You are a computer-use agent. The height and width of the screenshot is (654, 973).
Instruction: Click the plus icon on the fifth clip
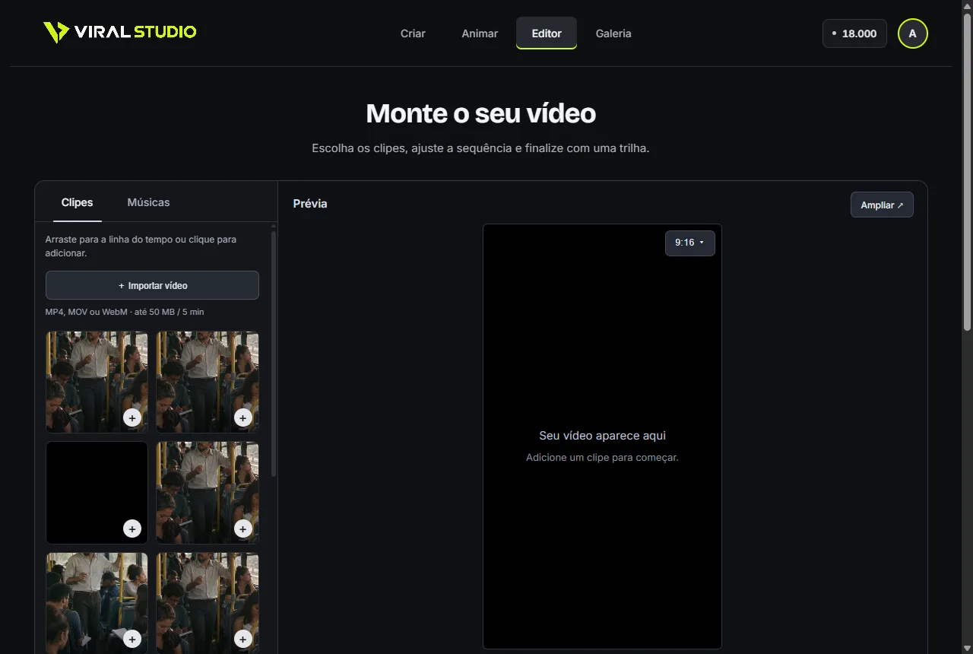point(132,640)
